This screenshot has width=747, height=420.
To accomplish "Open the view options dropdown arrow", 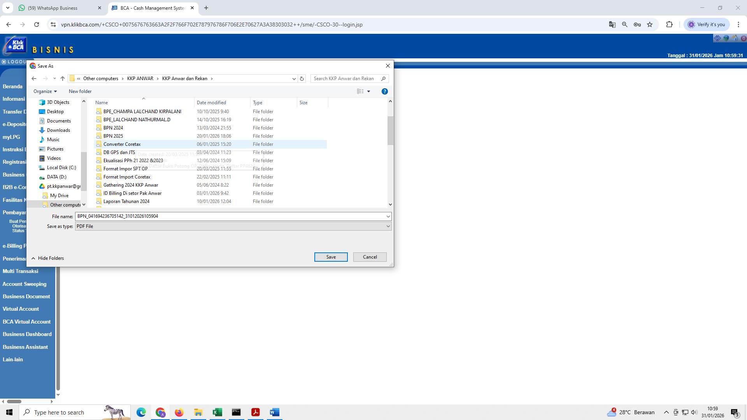I will (368, 91).
